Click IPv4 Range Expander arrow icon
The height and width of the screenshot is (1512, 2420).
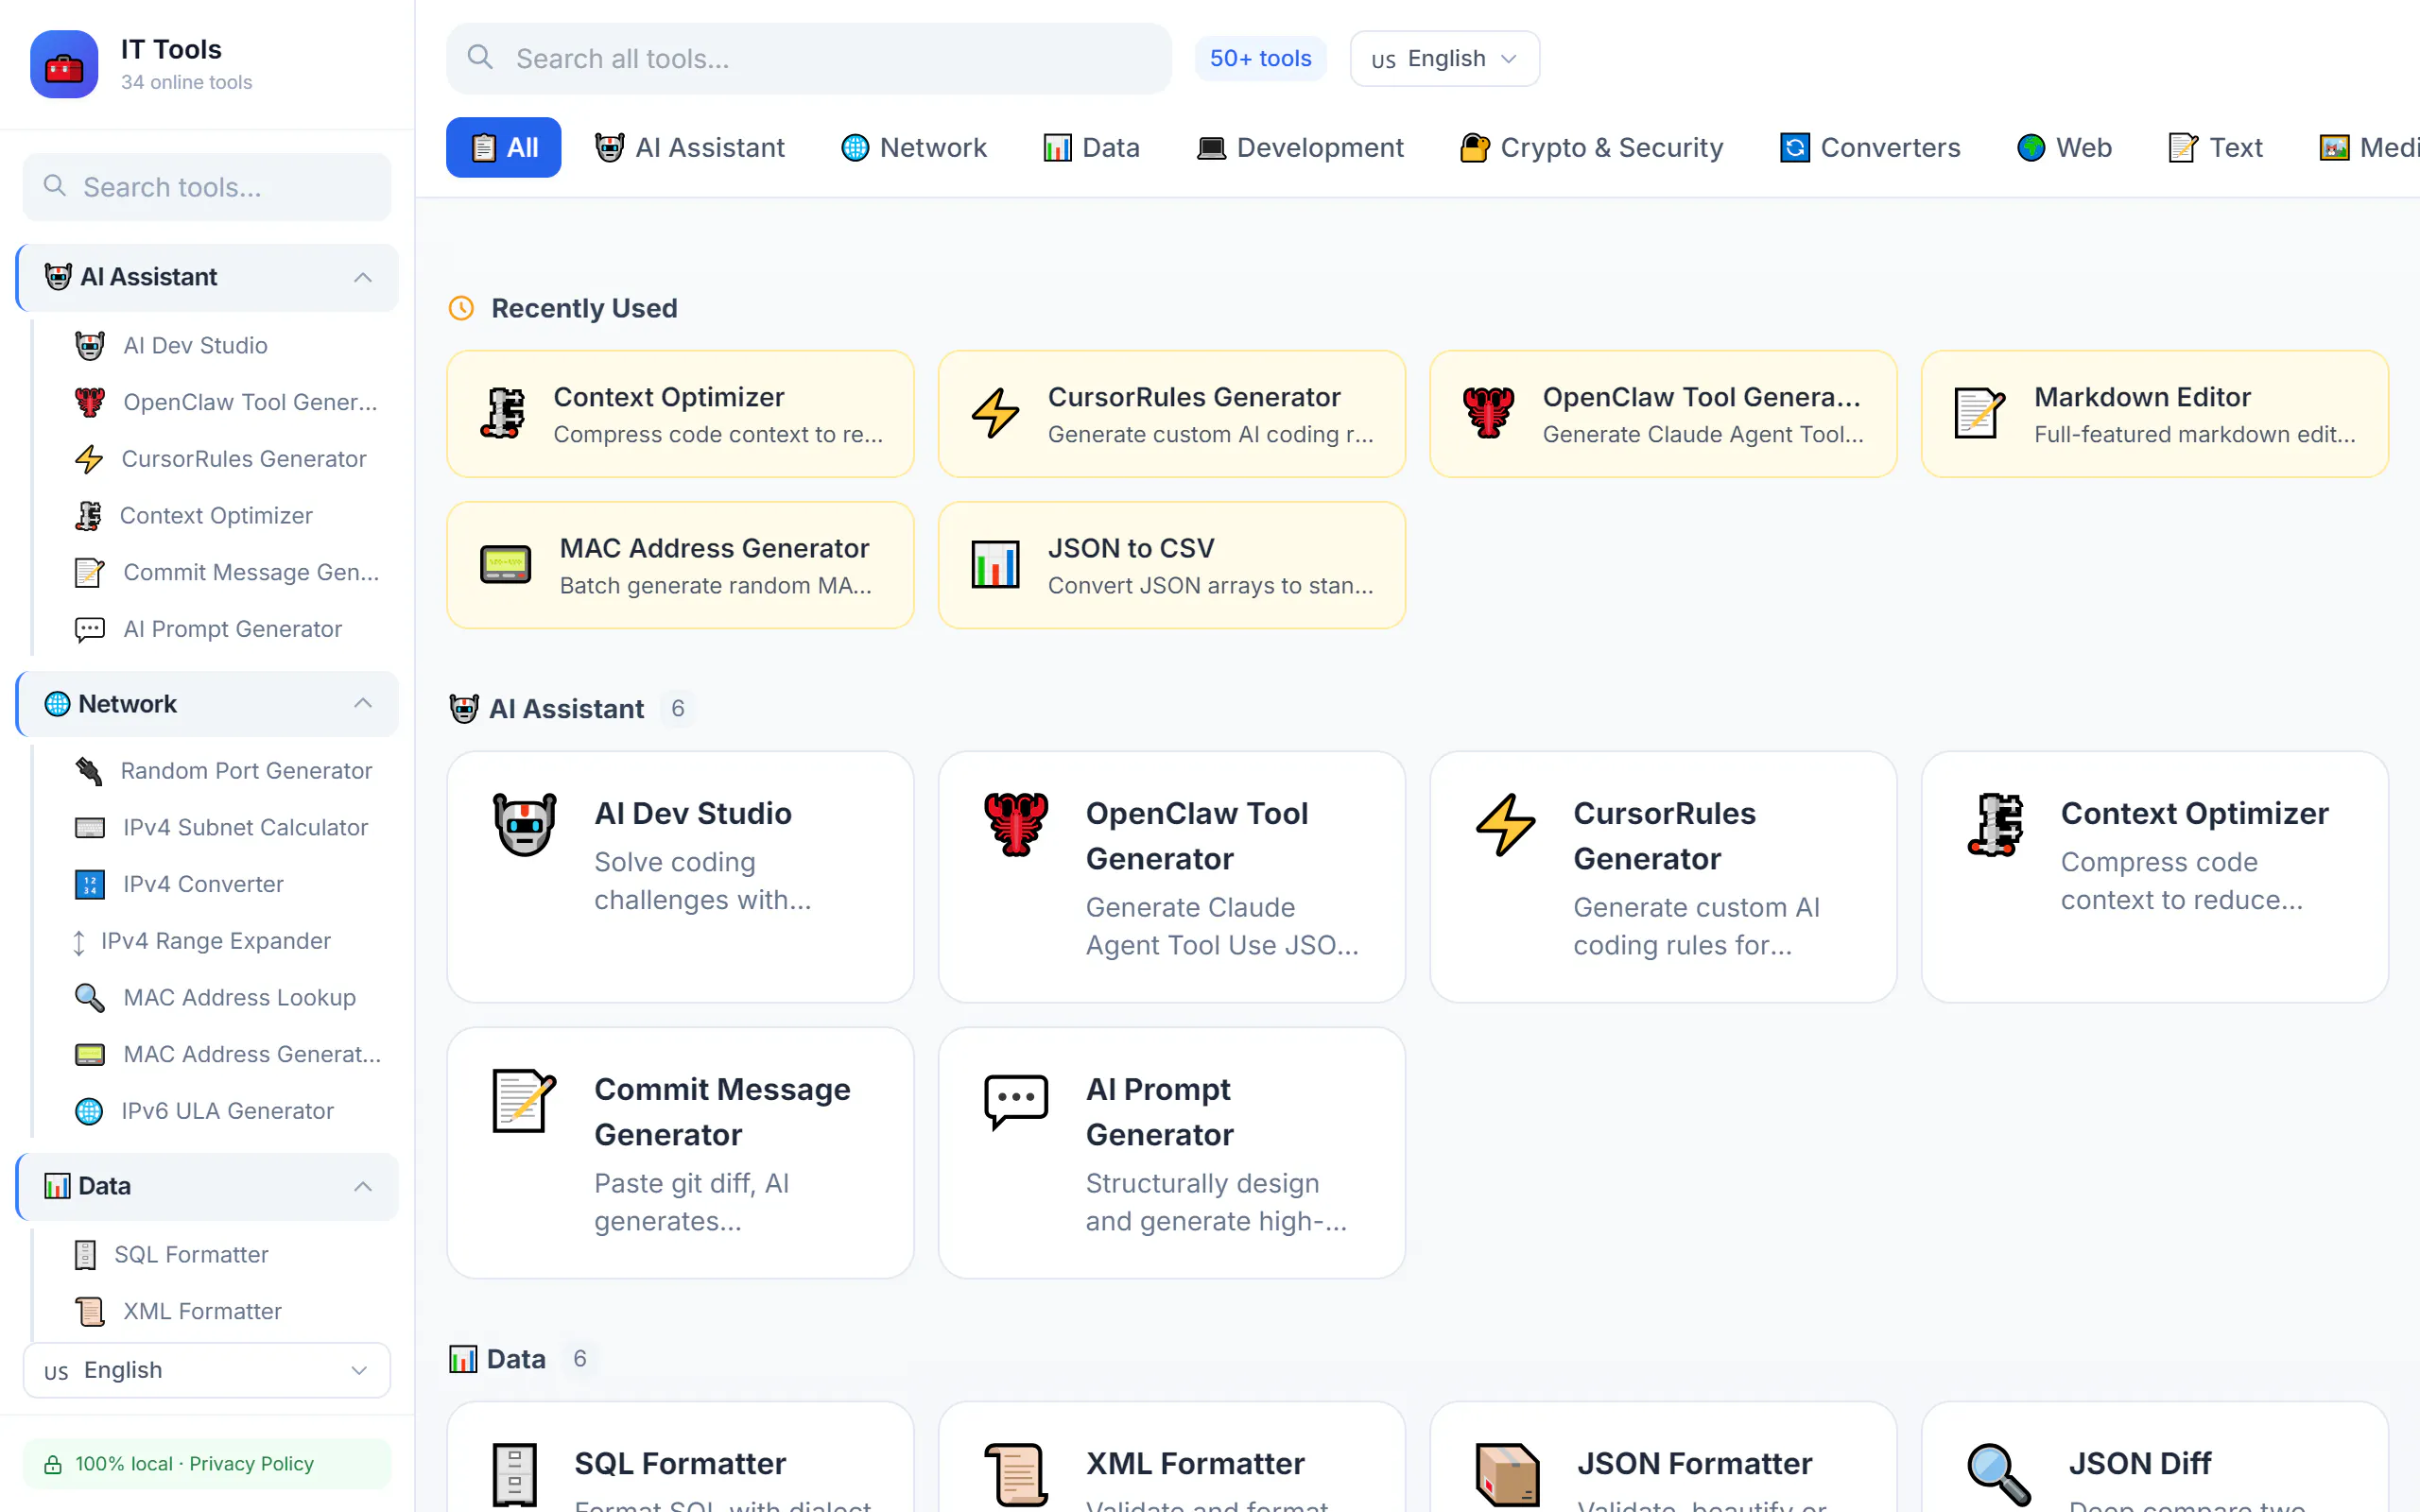point(79,942)
